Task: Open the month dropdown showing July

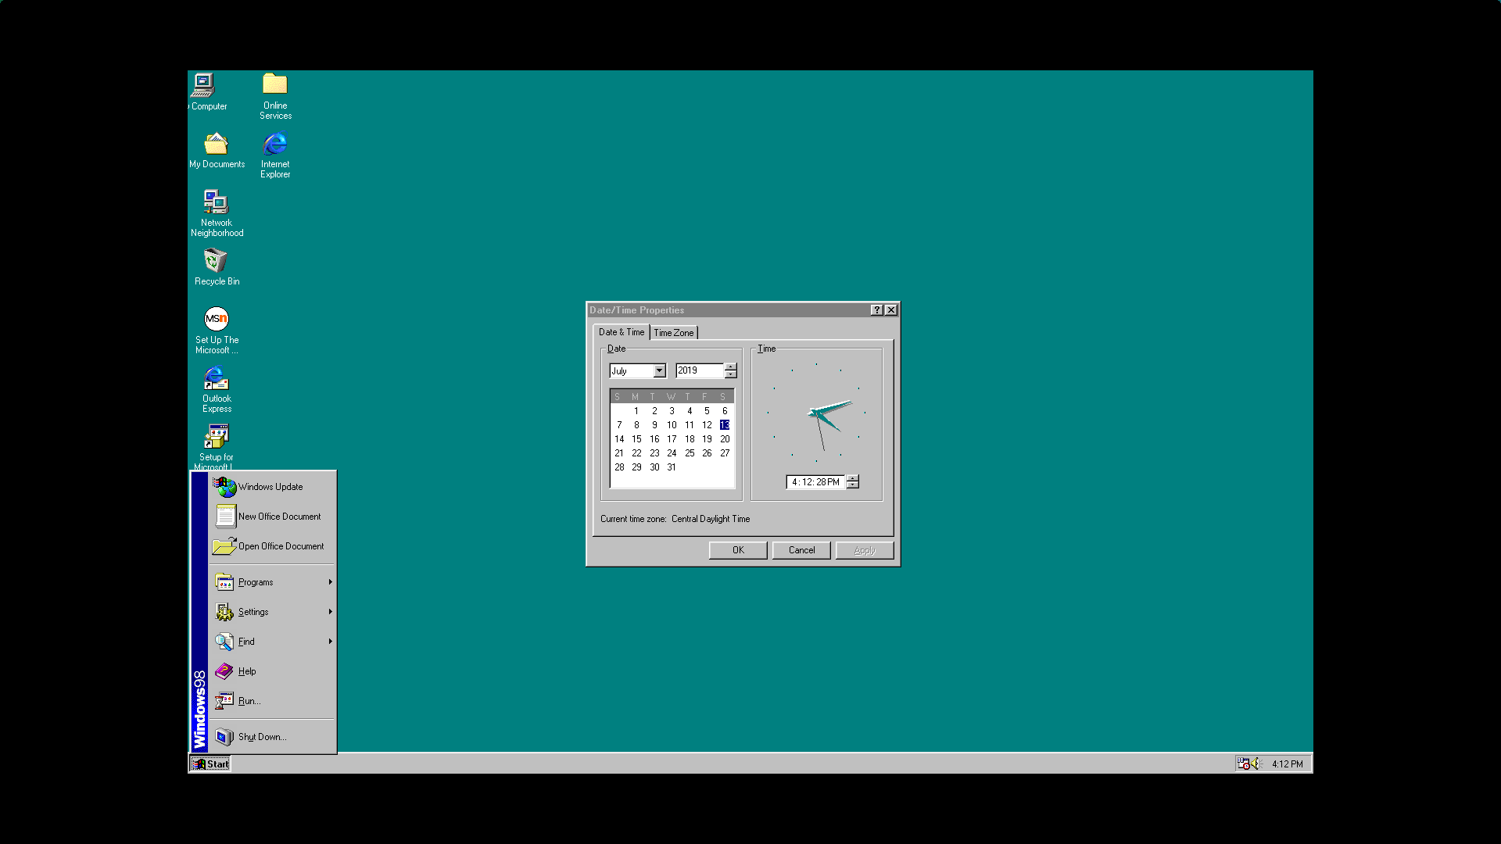Action: [660, 371]
